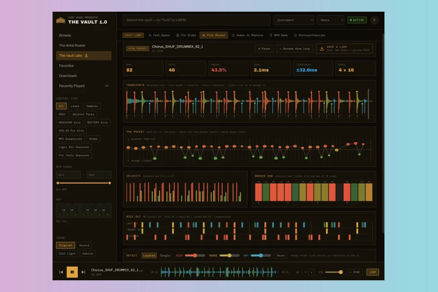The width and height of the screenshot is (438, 292).
Task: Click the search the vault field
Action: pyautogui.click(x=197, y=20)
